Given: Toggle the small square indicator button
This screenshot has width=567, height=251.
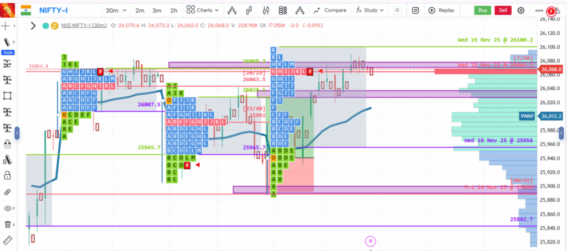Looking at the screenshot, I should point(396,10).
